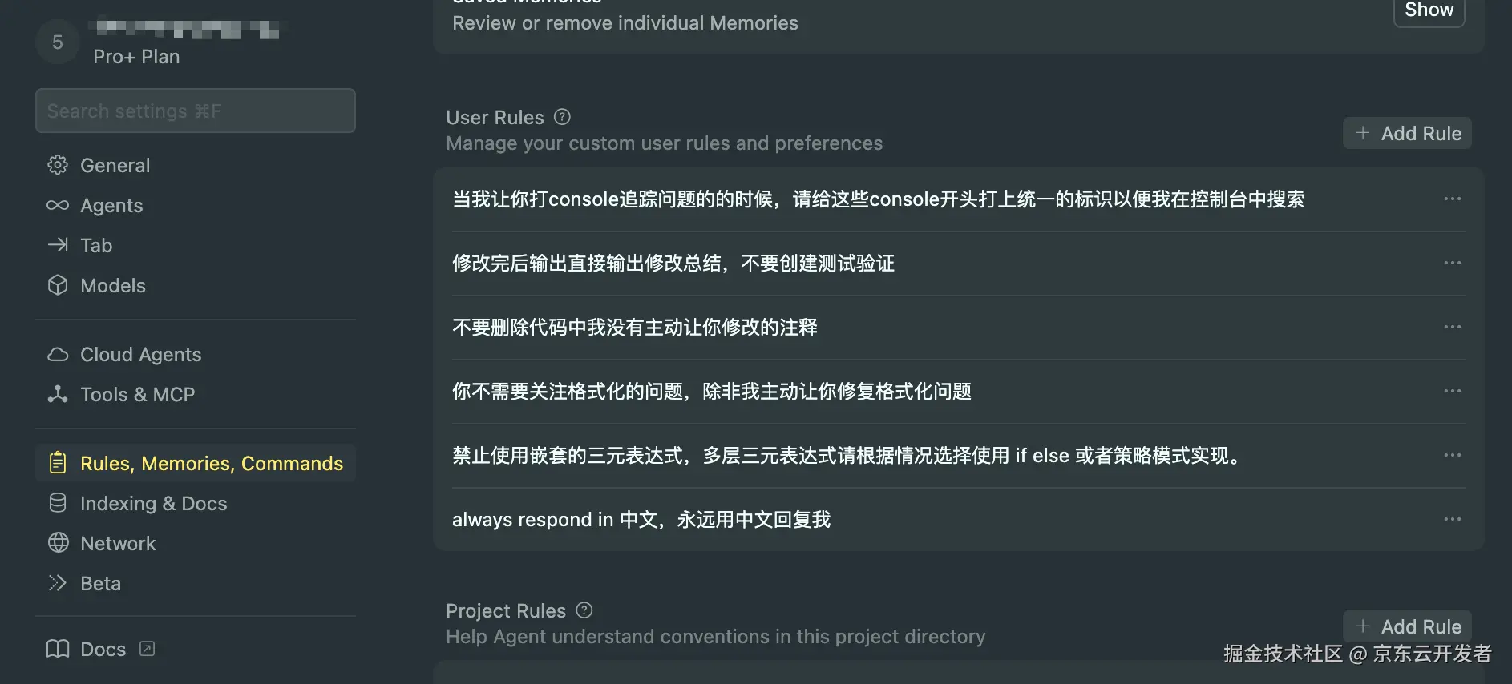Screen dimensions: 1512x684
Task: Open the Cloud Agents section
Action: tap(139, 354)
